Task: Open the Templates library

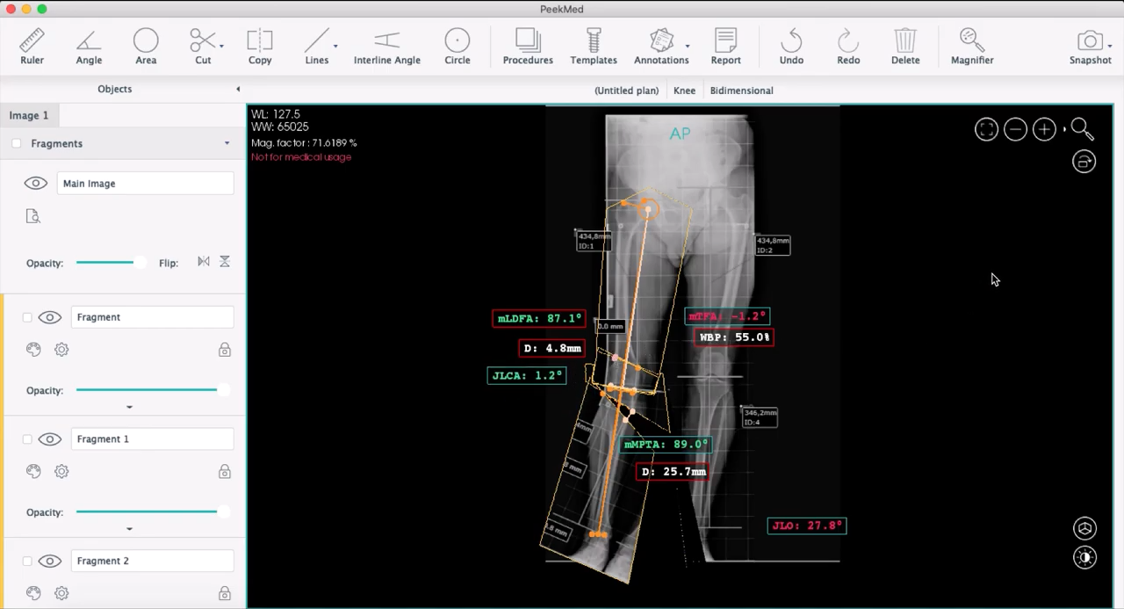Action: point(594,47)
